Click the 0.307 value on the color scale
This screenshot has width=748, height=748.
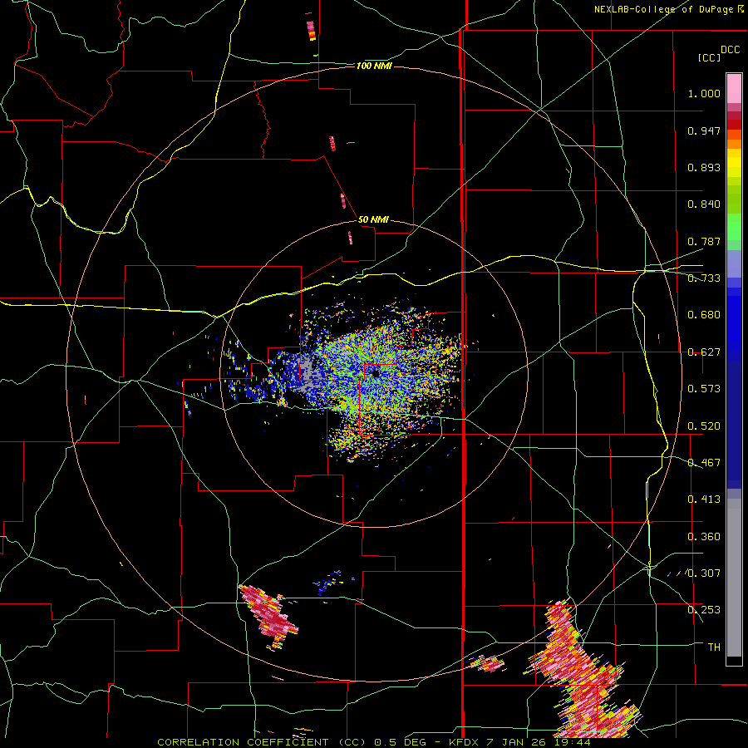[x=704, y=573]
